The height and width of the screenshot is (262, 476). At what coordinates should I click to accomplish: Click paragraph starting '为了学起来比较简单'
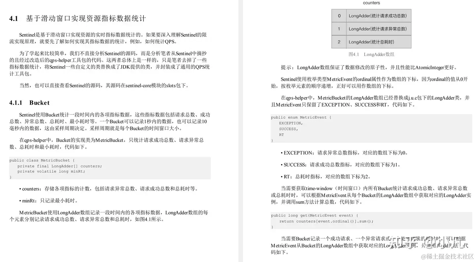pos(109,63)
